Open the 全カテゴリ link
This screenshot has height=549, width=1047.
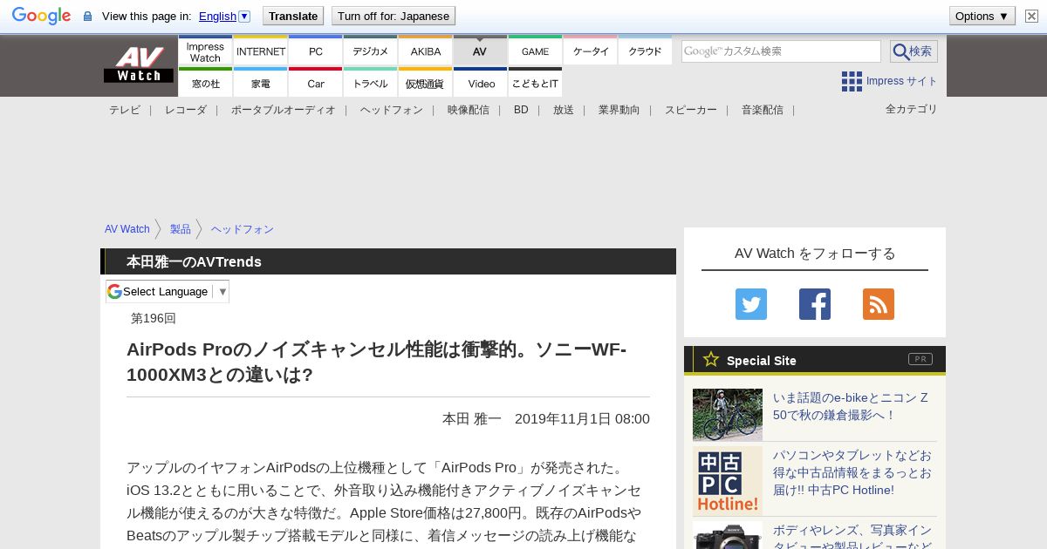[912, 109]
